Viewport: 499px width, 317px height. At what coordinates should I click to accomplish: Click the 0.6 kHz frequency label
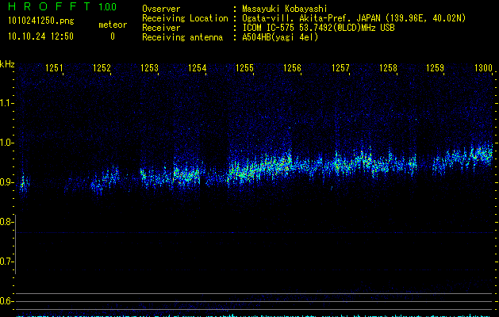click(7, 300)
